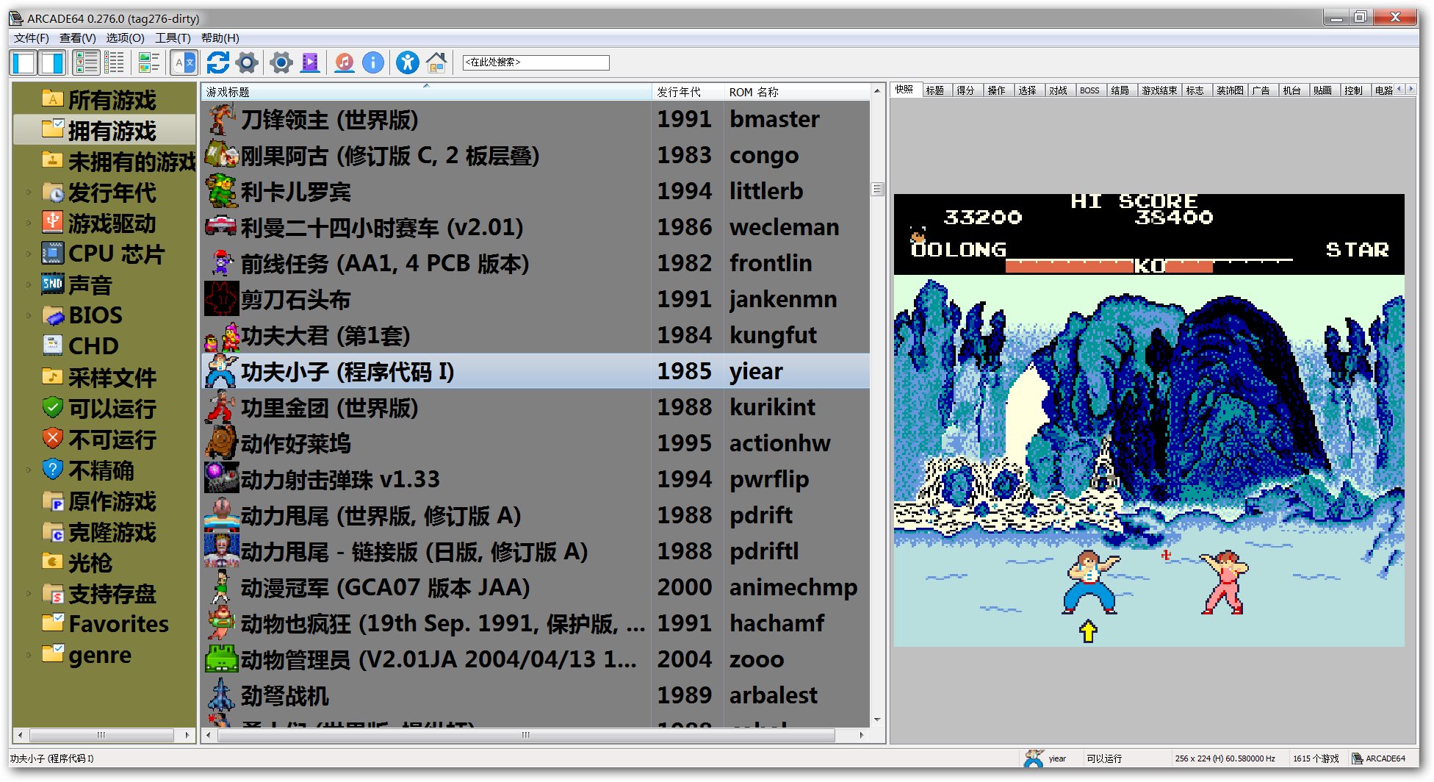1434x782 pixels.
Task: Click the video clip toolbar icon
Action: (x=311, y=62)
